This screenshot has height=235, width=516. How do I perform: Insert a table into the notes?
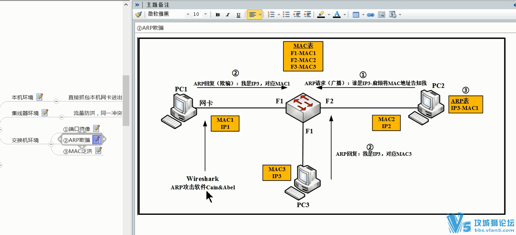tap(356, 15)
